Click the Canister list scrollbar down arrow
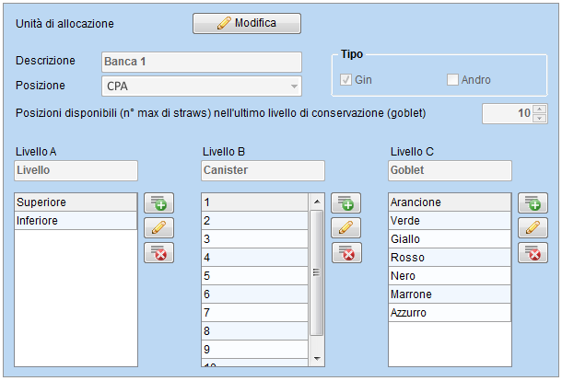This screenshot has height=381, width=562. 317,358
